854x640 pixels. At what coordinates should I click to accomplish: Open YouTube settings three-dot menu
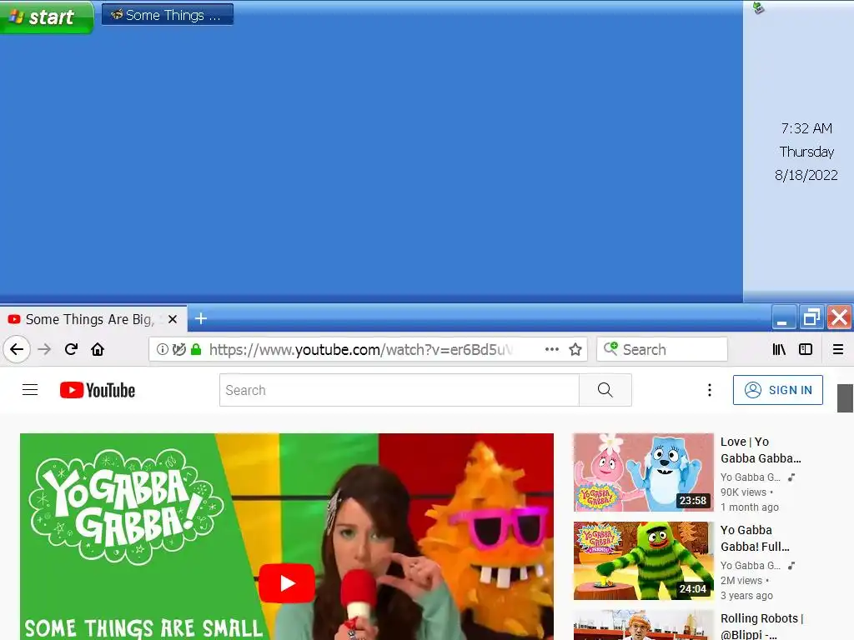tap(709, 390)
